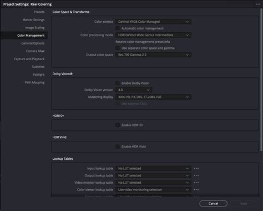
Task: Click the ellipsis beside Color viewer lookup table
Action: [196, 189]
